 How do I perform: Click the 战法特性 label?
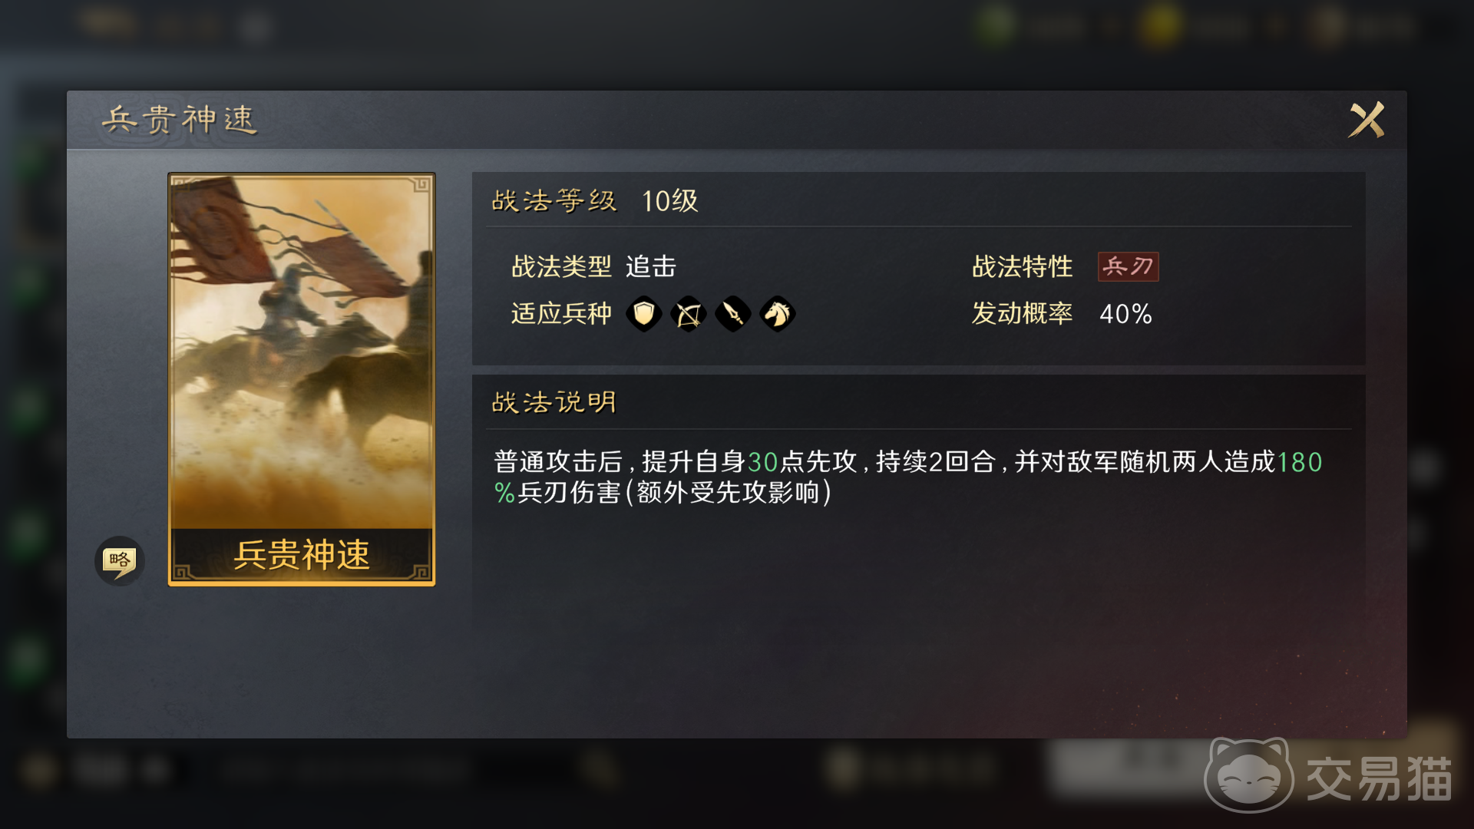coord(1022,267)
